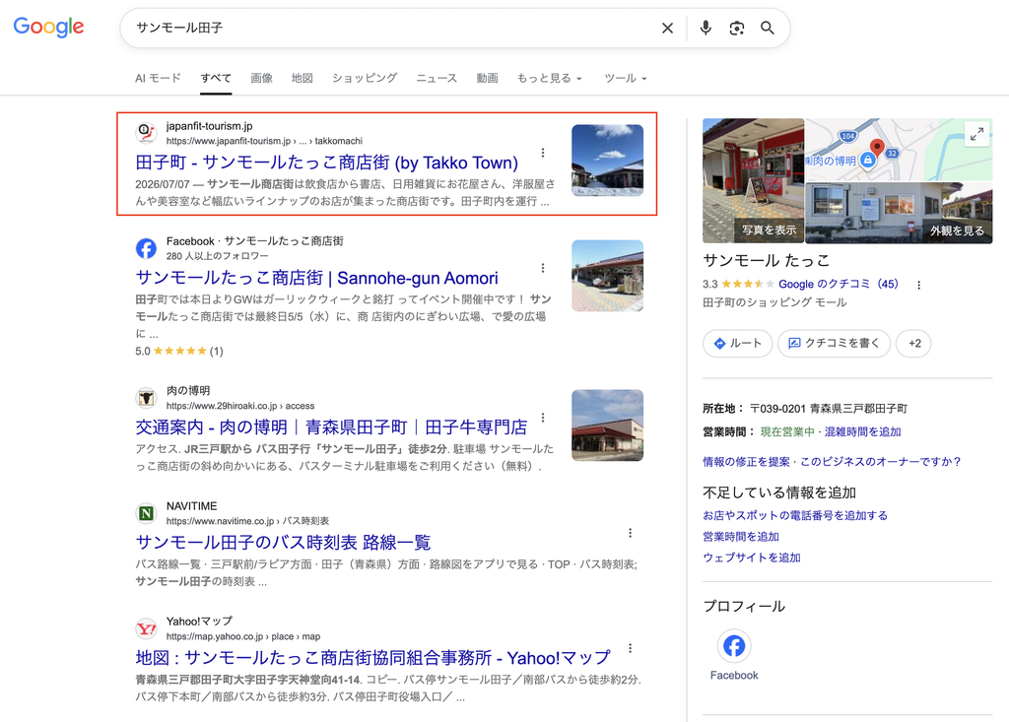The image size is (1009, 722).
Task: Open the map thumbnail in knowledge panel
Action: (899, 150)
